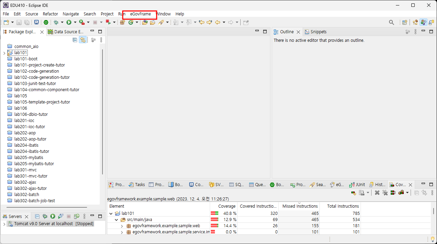
Task: Start the server from Servers view
Action: [x=53, y=216]
